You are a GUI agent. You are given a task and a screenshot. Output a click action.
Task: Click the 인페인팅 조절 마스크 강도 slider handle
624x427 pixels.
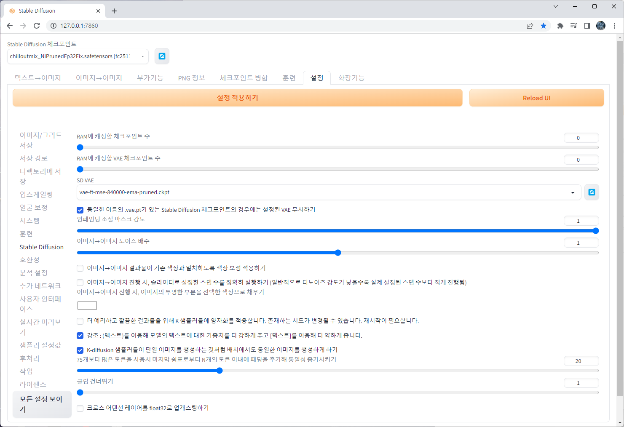pyautogui.click(x=595, y=231)
